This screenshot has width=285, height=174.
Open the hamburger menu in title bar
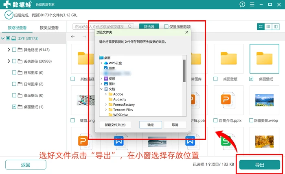[252, 4]
